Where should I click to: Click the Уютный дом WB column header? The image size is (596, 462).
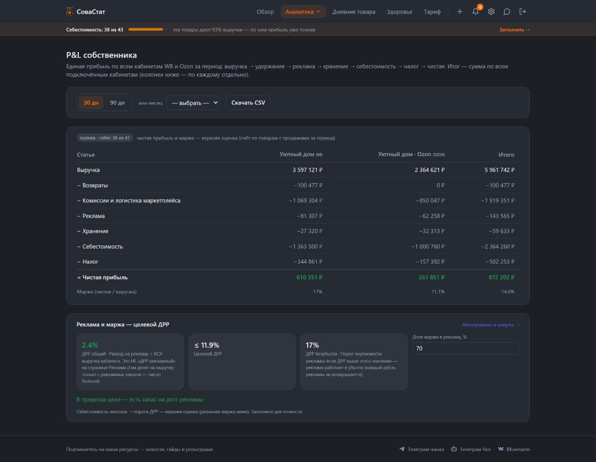click(x=301, y=154)
